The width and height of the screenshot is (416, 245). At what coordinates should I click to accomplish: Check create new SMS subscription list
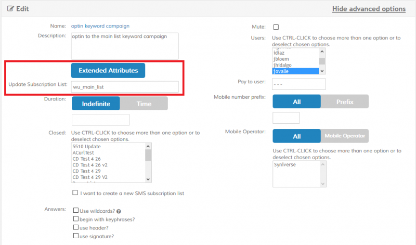click(75, 193)
